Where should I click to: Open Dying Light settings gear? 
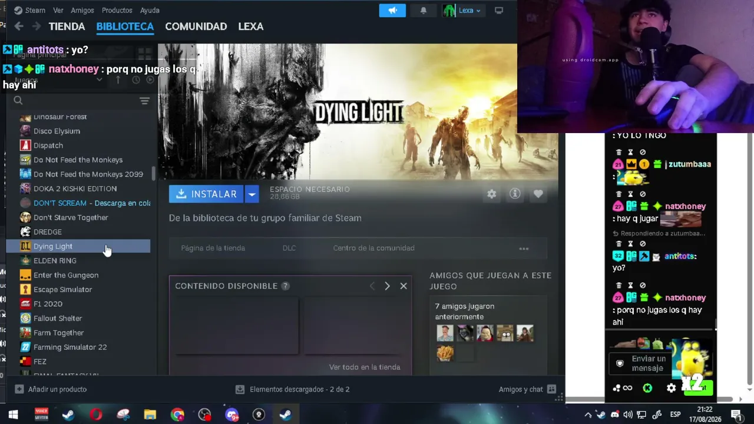[491, 194]
